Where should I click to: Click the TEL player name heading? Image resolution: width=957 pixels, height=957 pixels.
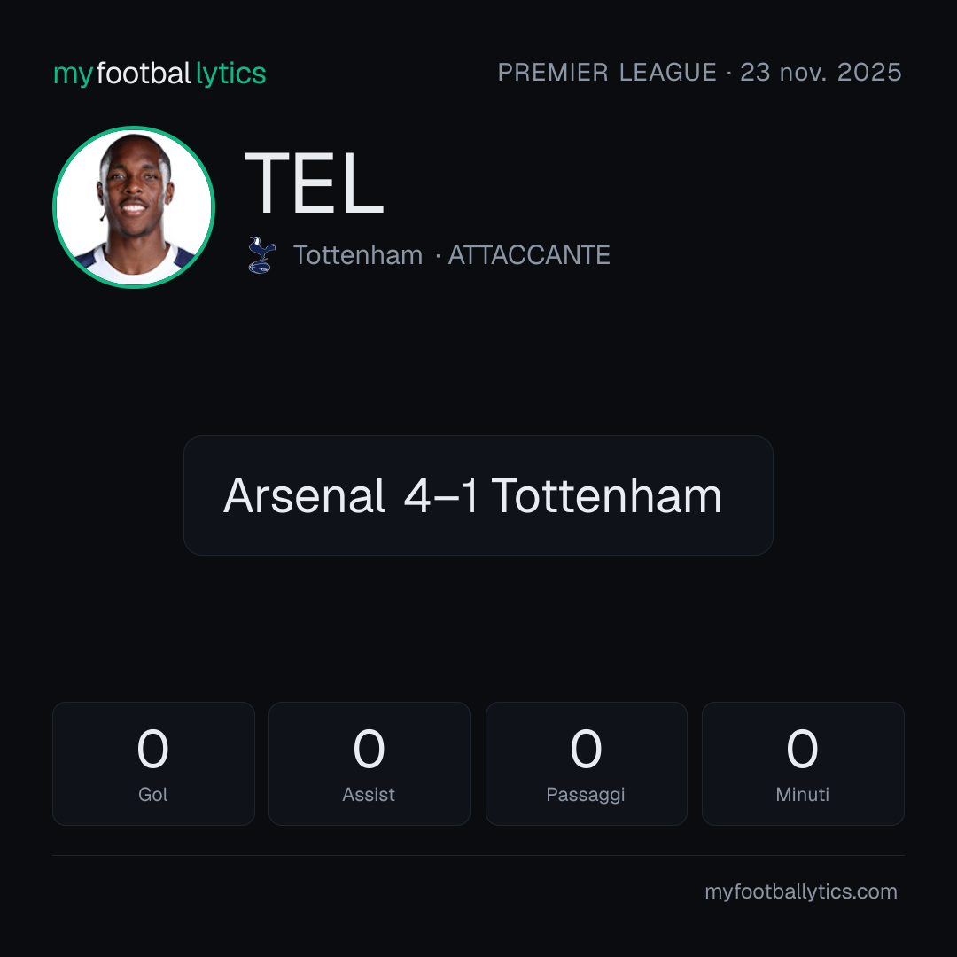click(314, 183)
